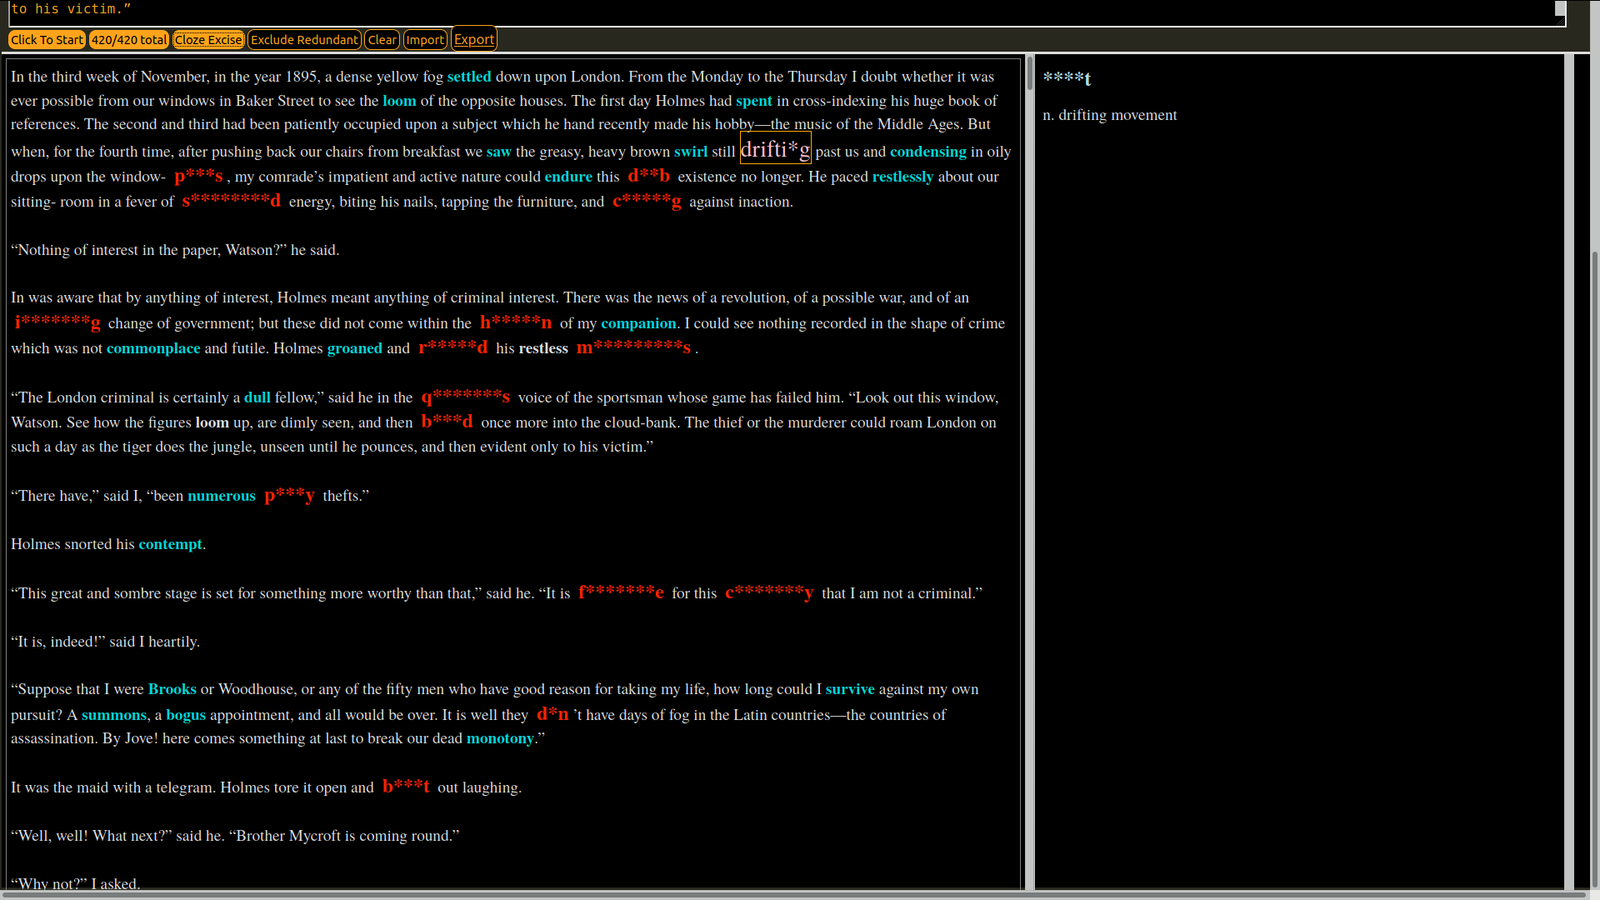The image size is (1600, 900).
Task: Click the Import button
Action: click(425, 40)
